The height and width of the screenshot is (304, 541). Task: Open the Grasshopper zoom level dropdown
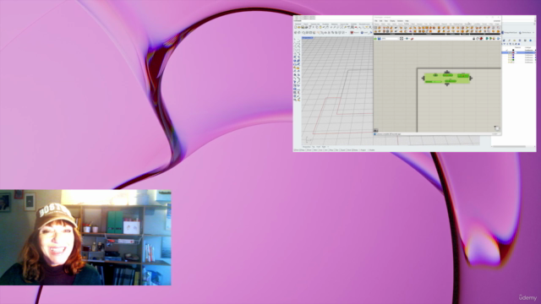[391, 39]
